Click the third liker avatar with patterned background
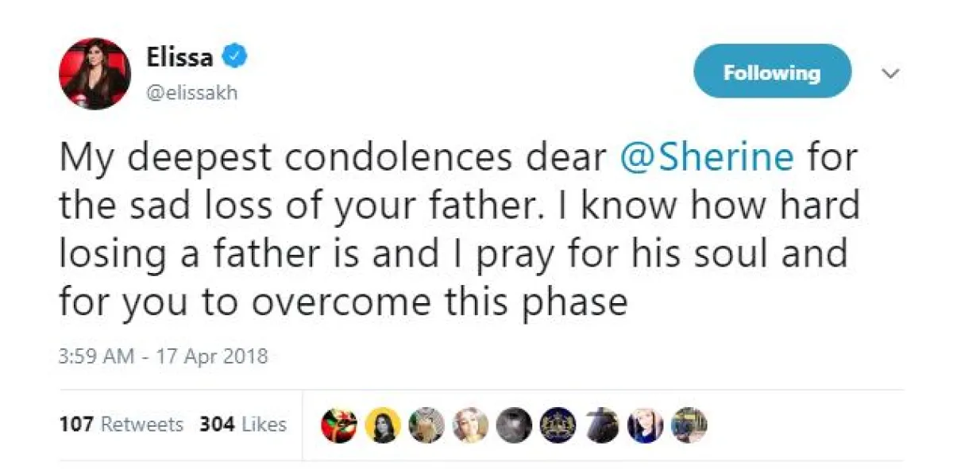Image resolution: width=953 pixels, height=469 pixels. [425, 425]
